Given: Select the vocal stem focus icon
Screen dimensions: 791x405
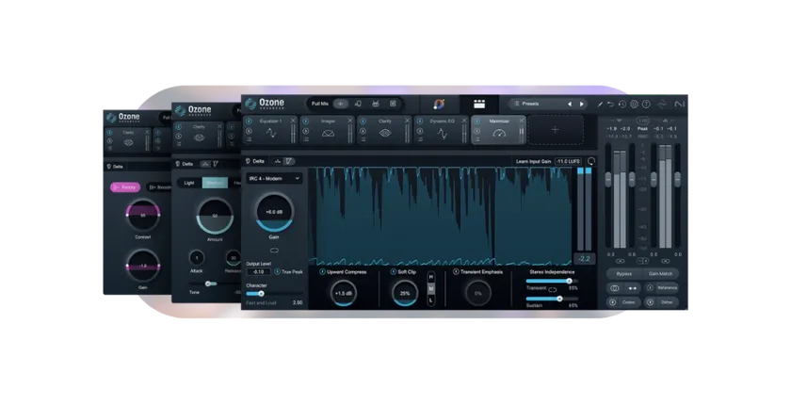Looking at the screenshot, I should [358, 104].
